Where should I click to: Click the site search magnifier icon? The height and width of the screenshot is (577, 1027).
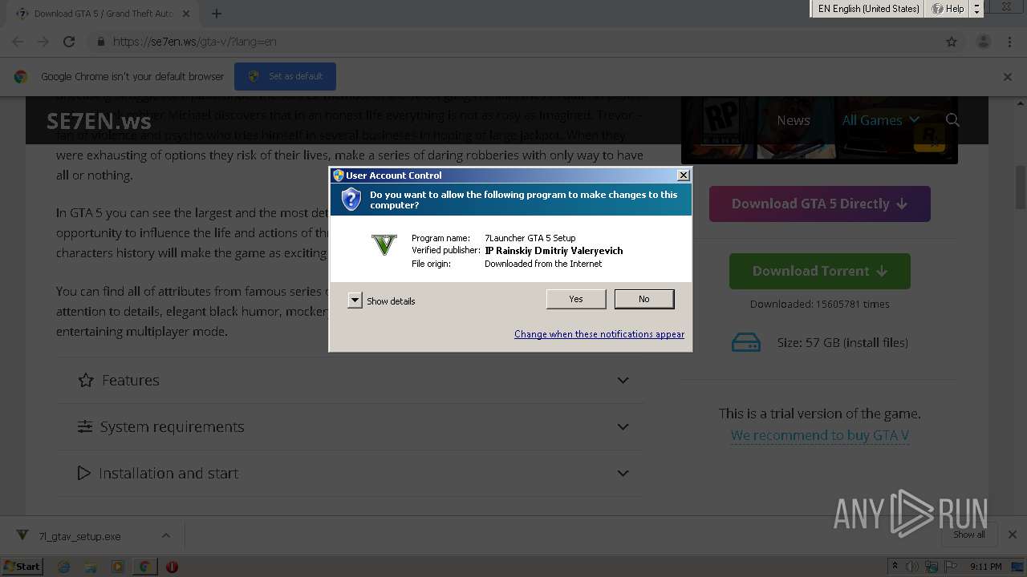952,120
